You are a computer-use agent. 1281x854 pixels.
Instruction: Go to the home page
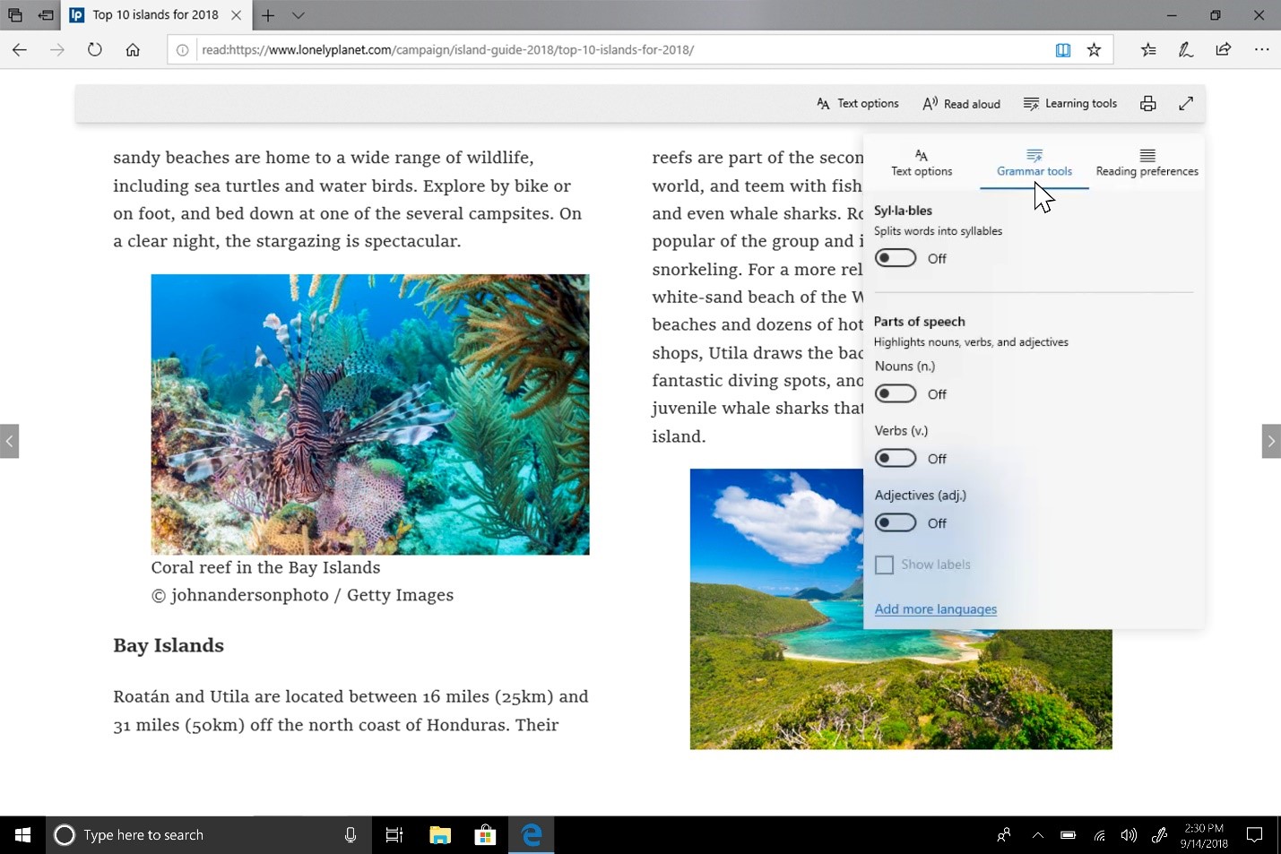[133, 50]
